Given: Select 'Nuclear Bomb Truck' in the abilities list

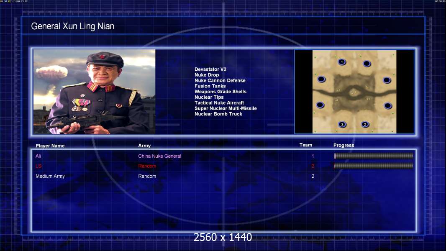Looking at the screenshot, I should (218, 114).
